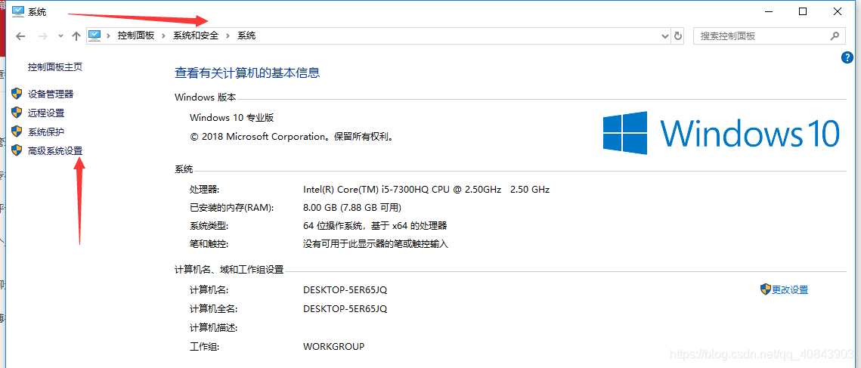Open 远程设置 from the sidebar
The height and width of the screenshot is (368, 861).
click(46, 113)
